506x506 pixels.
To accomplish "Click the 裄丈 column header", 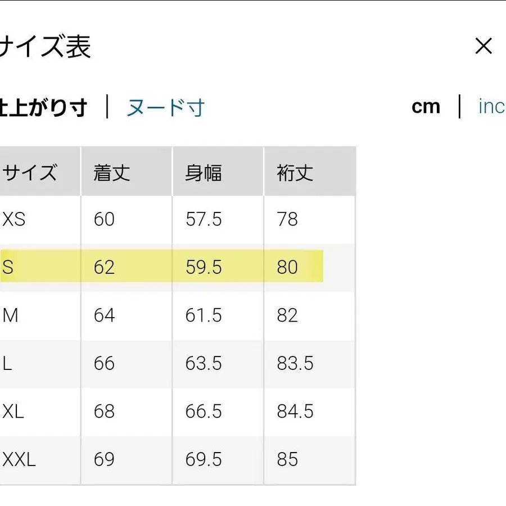I will (x=294, y=171).
